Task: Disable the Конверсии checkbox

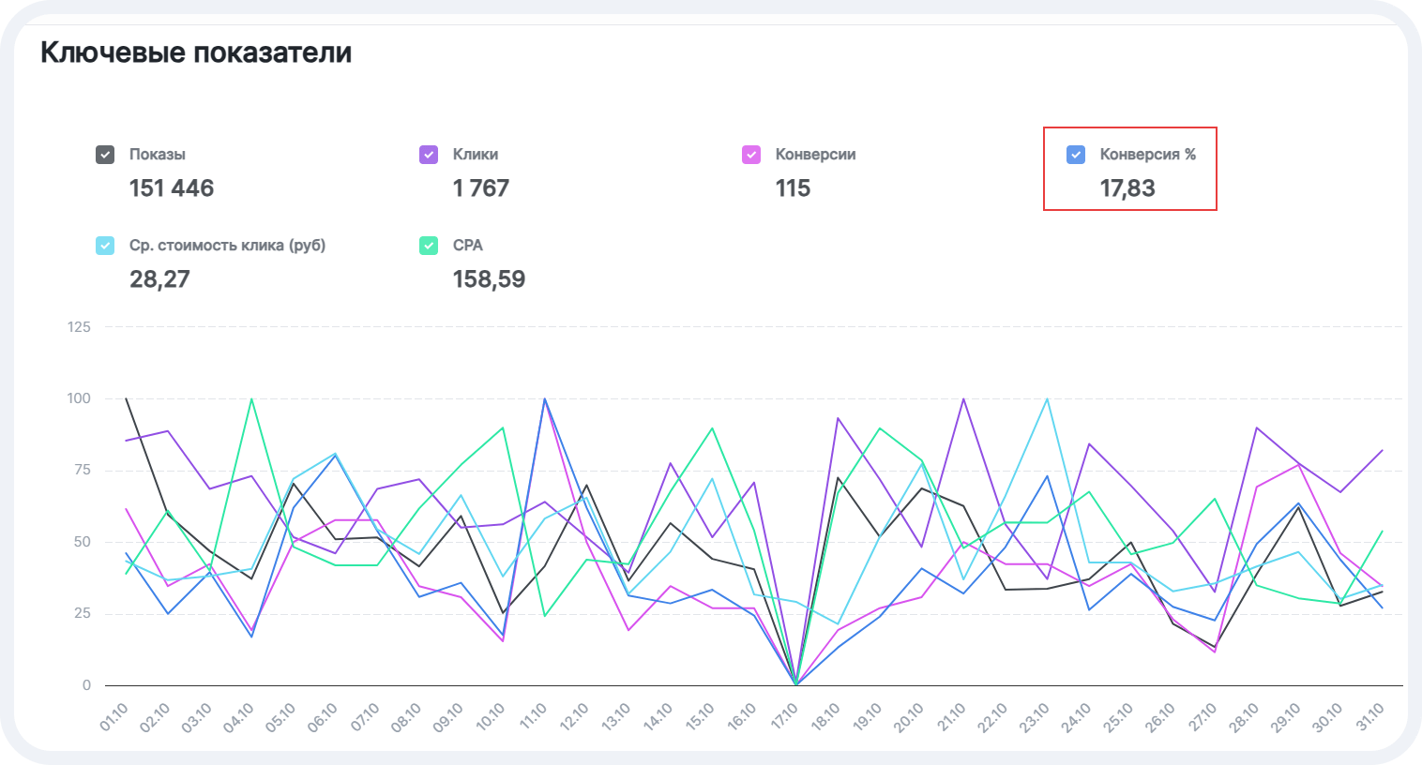Action: tap(751, 155)
